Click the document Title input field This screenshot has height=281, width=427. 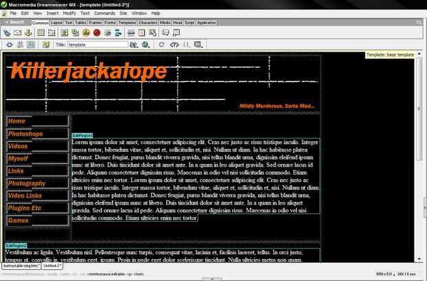[x=98, y=45]
